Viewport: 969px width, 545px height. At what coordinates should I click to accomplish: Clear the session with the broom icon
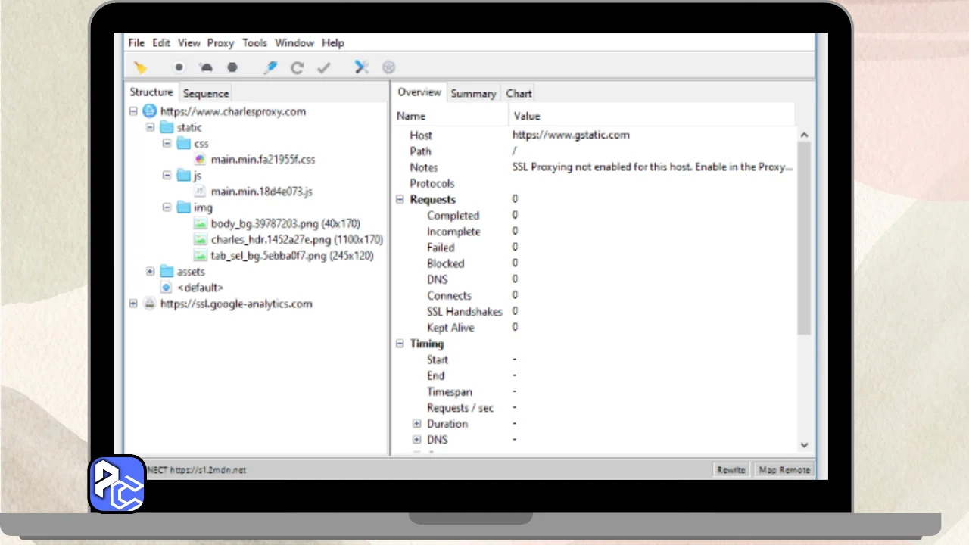[x=140, y=67]
